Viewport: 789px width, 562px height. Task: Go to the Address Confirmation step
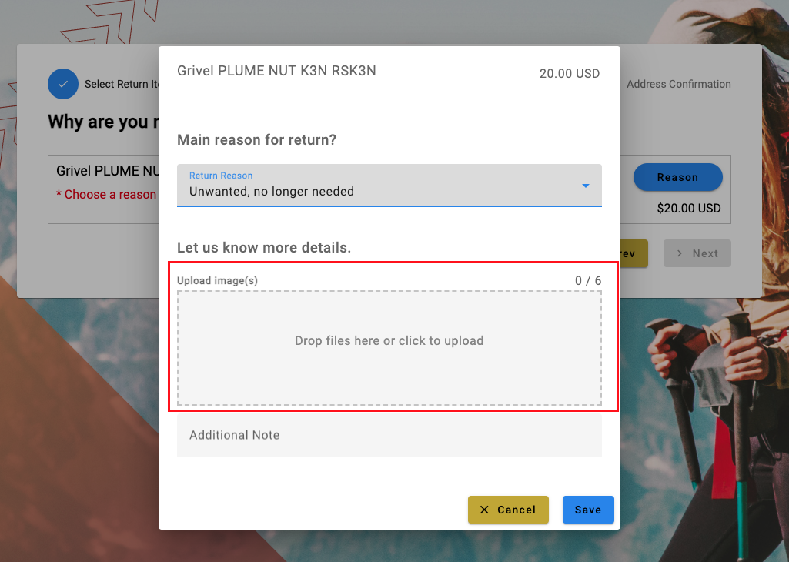[x=679, y=84]
